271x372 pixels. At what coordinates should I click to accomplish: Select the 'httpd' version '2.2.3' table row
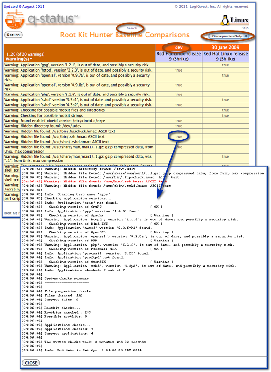click(x=126, y=70)
